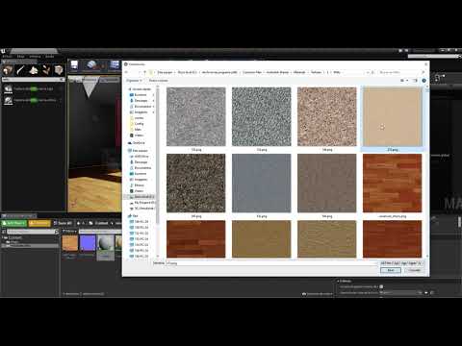
Task: Select the blue normal map asset in Content Browser
Action: pyautogui.click(x=88, y=243)
